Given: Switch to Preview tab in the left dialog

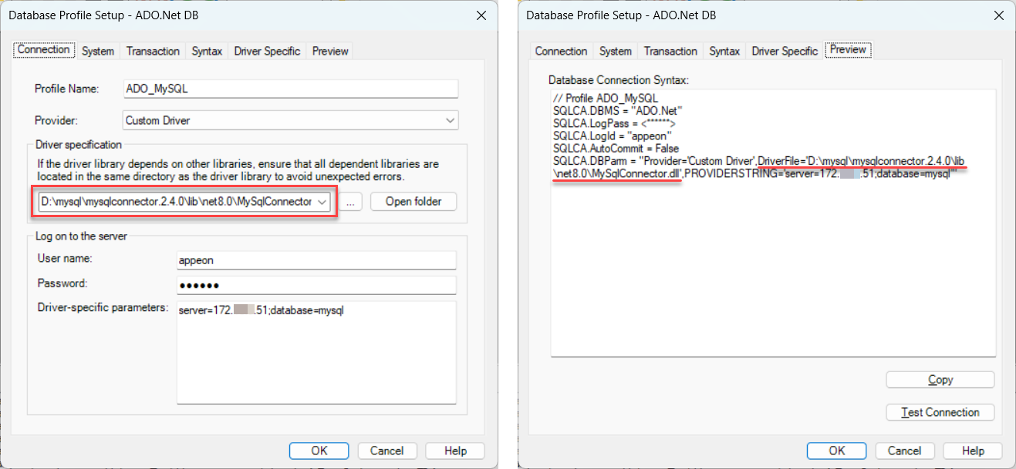Looking at the screenshot, I should tap(330, 51).
